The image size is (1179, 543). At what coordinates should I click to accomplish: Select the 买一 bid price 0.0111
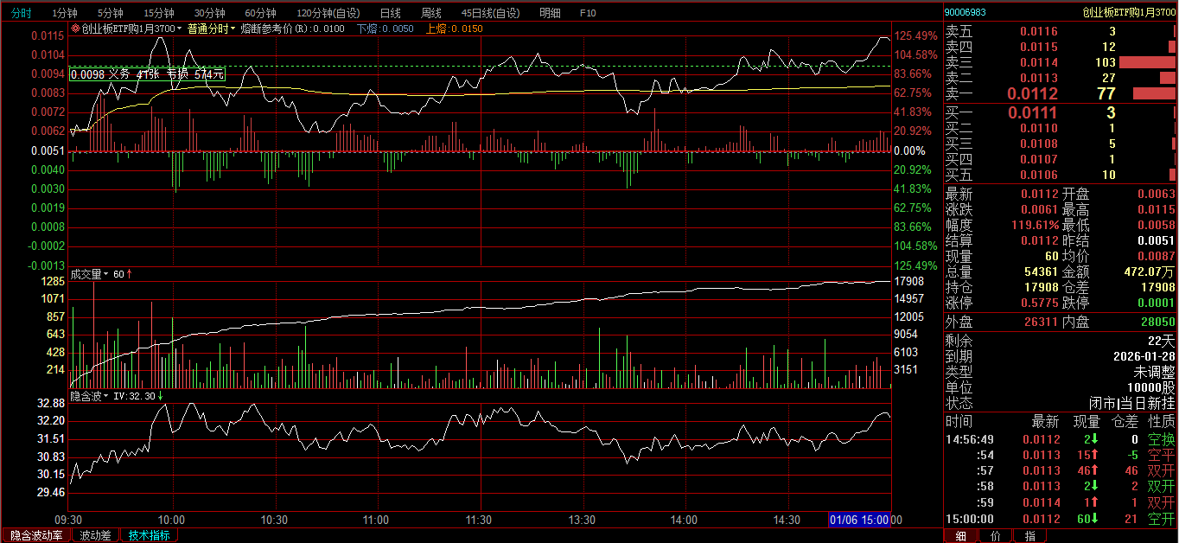coord(1032,113)
